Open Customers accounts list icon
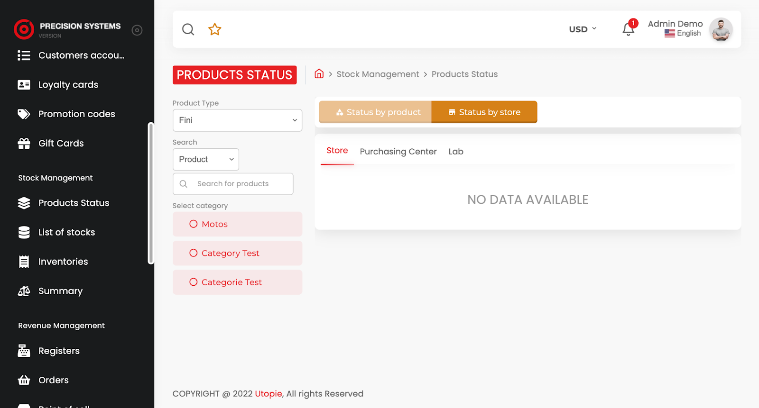The image size is (759, 408). pyautogui.click(x=24, y=55)
